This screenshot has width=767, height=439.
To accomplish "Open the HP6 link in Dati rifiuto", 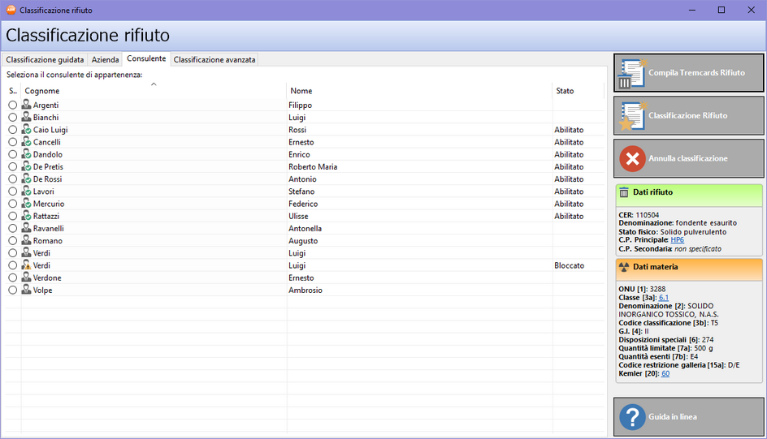I will tap(678, 240).
